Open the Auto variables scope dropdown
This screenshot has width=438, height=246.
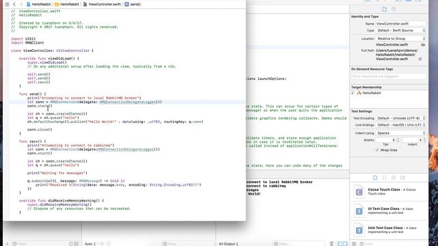pos(90,244)
